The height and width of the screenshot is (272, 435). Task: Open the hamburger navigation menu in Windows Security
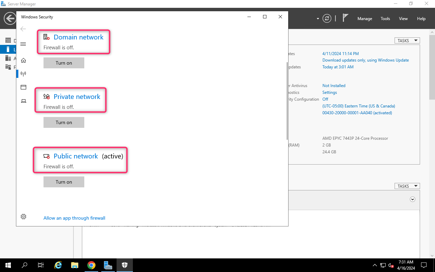[23, 44]
